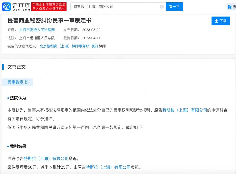
Task: Click the Qcc 企查查 logo
Action: [x=16, y=7]
